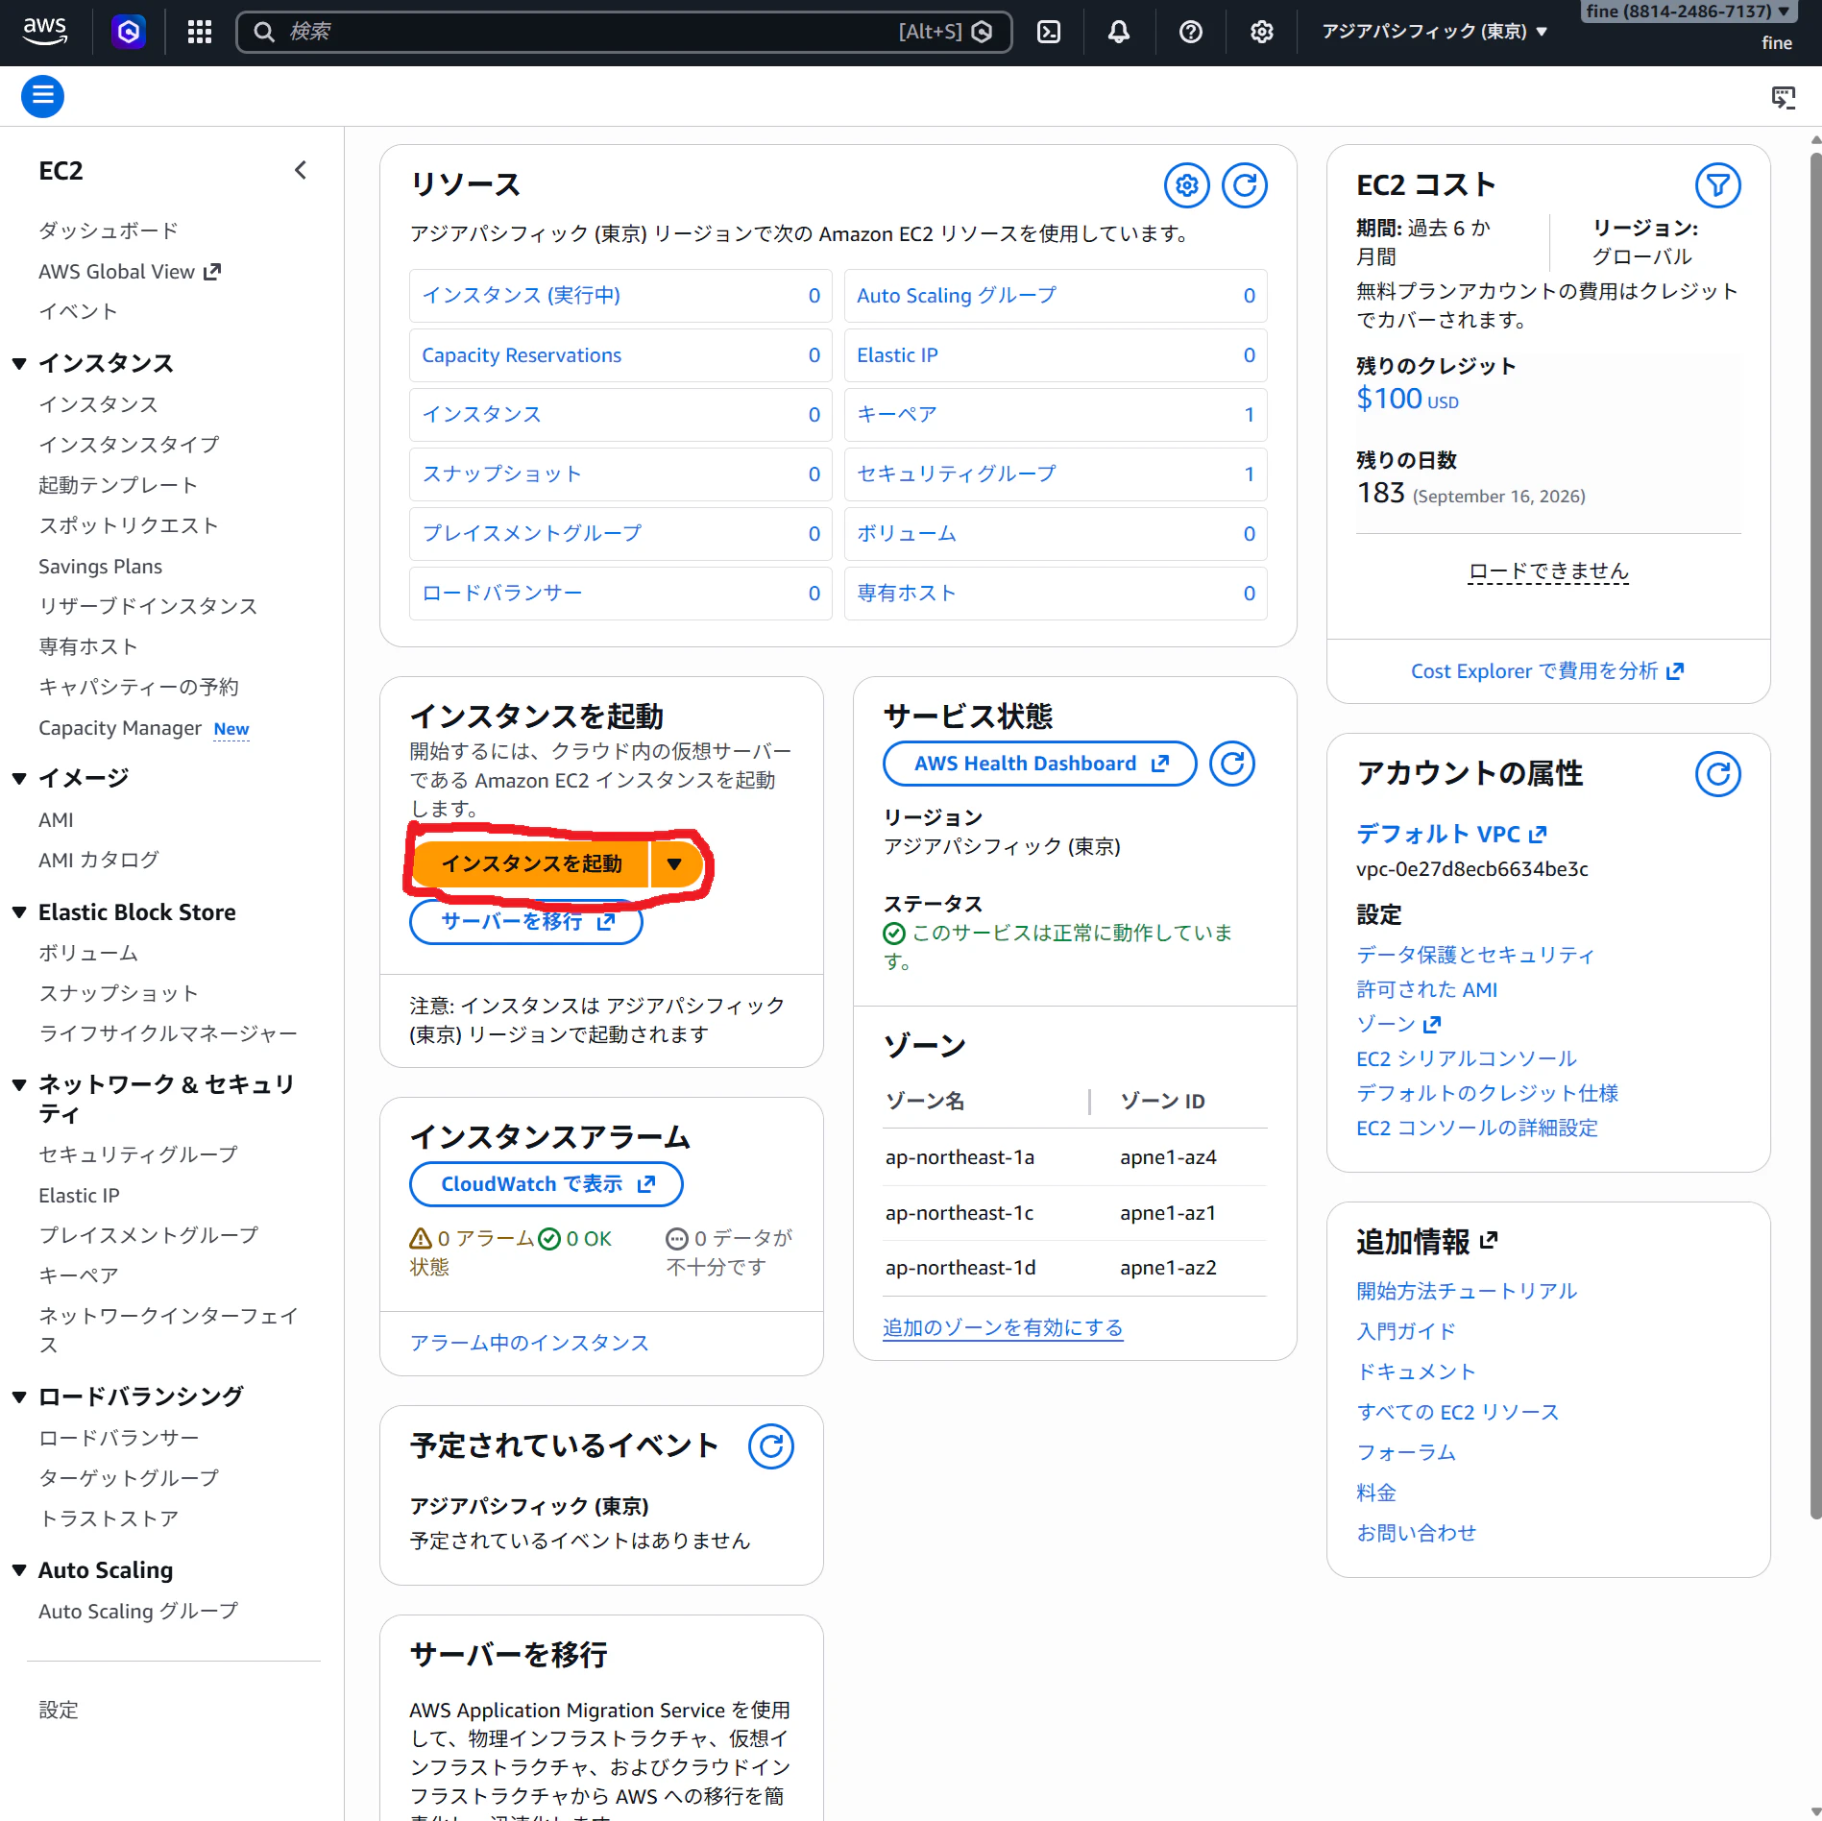
Task: Click the CloudWatch で表示 button
Action: (x=547, y=1184)
